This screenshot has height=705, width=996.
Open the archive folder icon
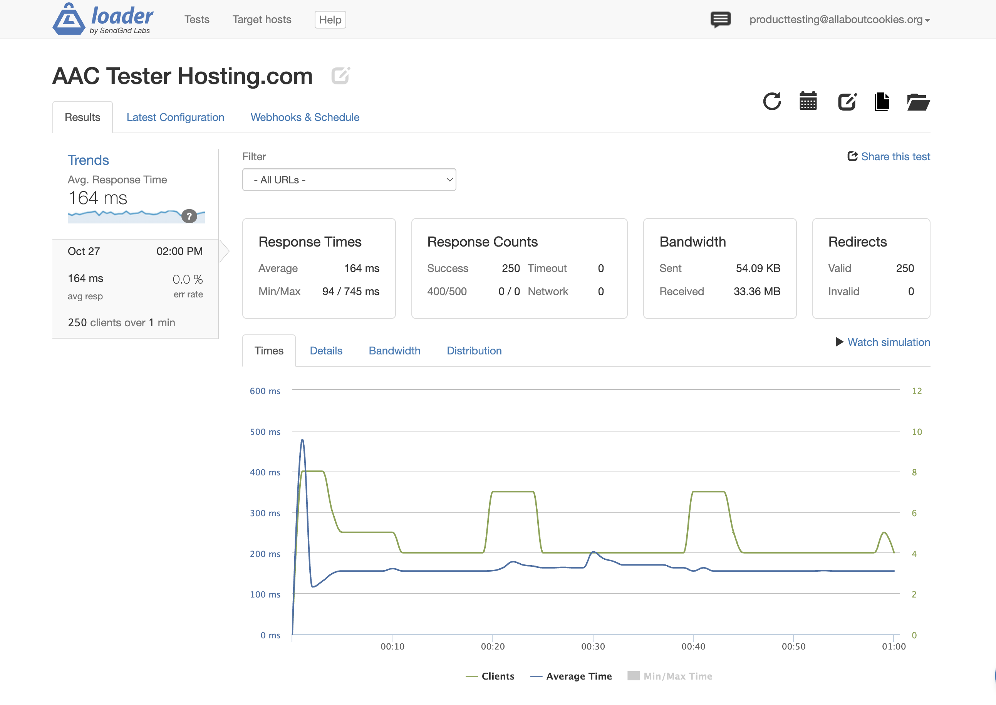point(918,102)
